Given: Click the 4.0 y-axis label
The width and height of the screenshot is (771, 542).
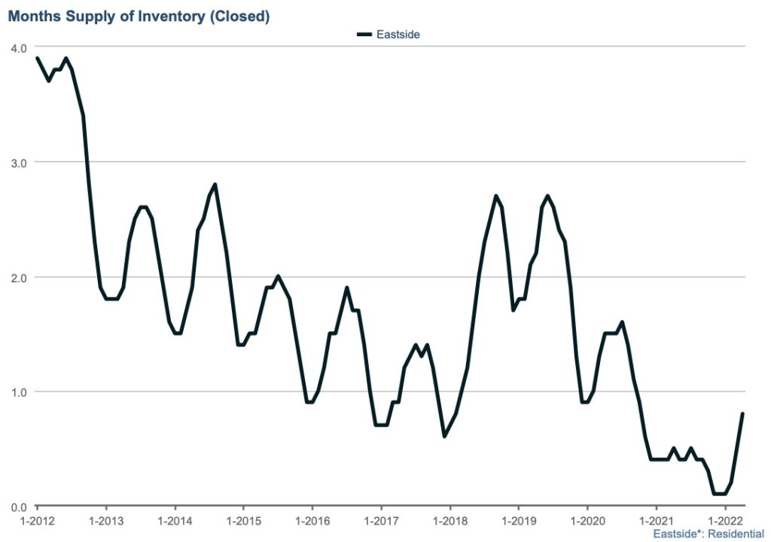Looking at the screenshot, I should click(x=19, y=47).
